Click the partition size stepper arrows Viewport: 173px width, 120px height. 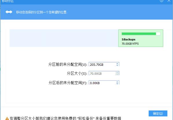pos(117,73)
